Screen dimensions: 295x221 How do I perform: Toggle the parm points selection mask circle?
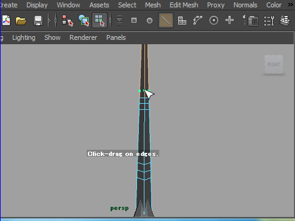pyautogui.click(x=150, y=20)
